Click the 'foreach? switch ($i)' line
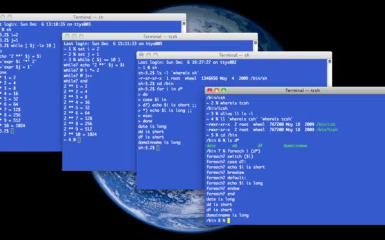 230,157
